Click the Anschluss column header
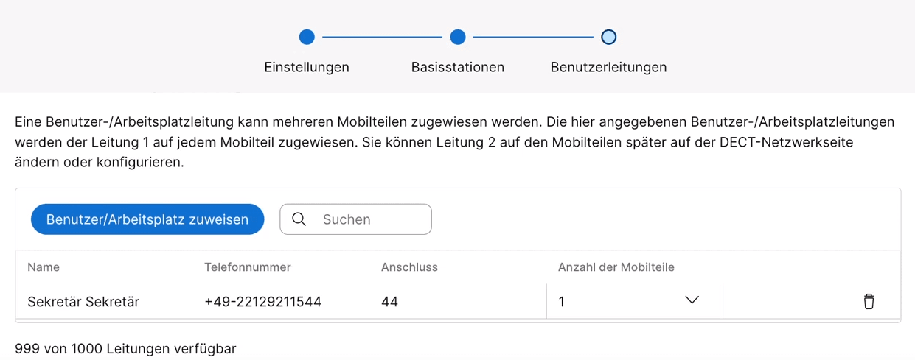This screenshot has width=915, height=360. [x=409, y=267]
